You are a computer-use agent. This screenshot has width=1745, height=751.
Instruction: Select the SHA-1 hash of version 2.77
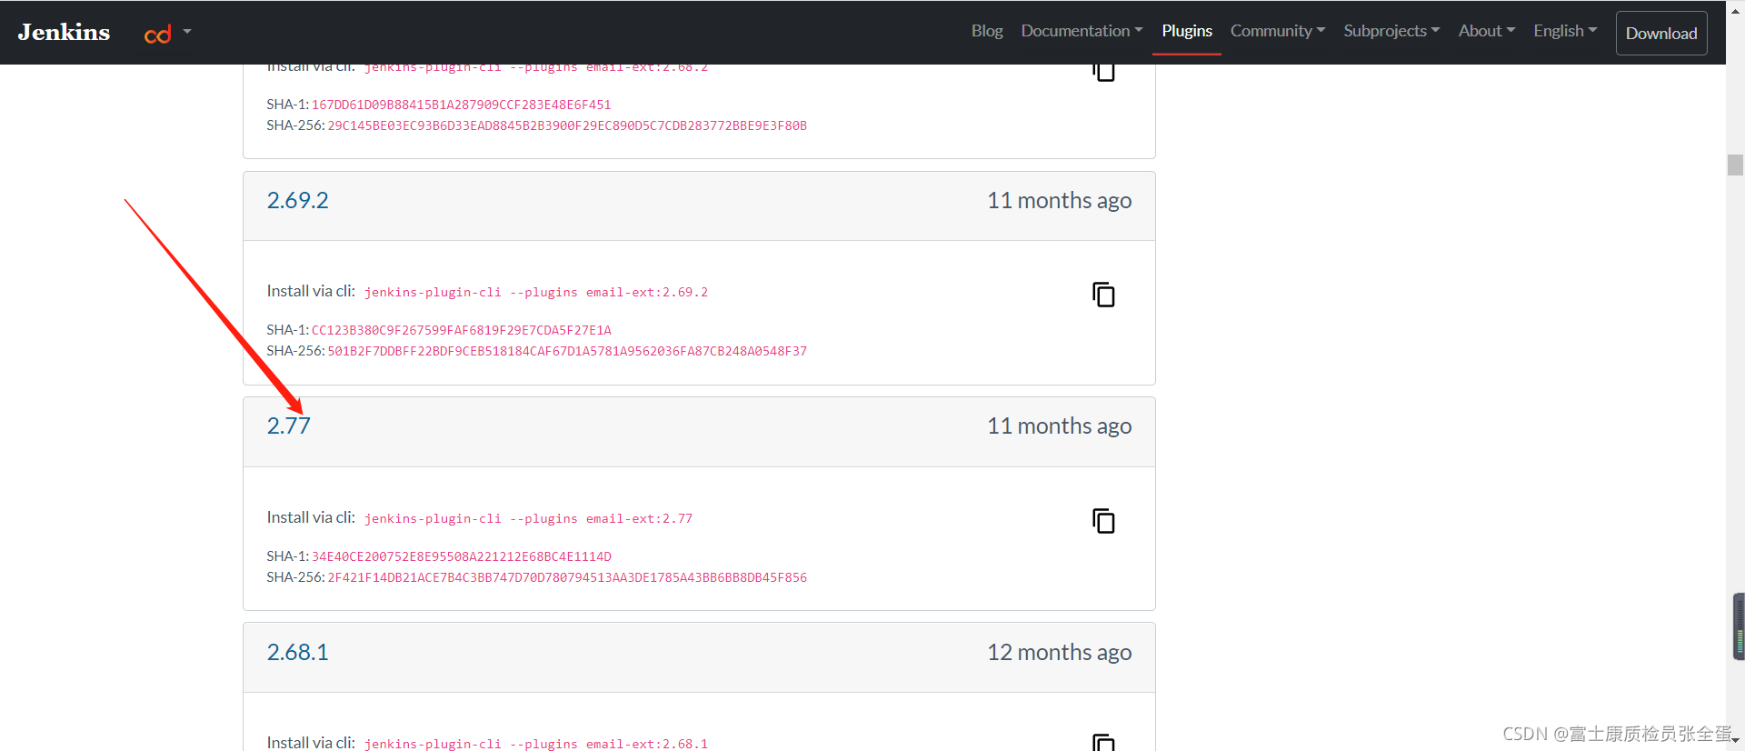pos(462,556)
